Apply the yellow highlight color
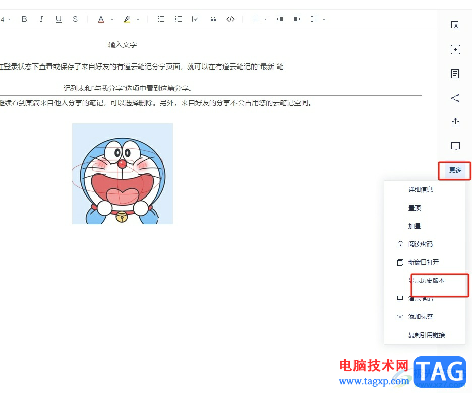The width and height of the screenshot is (472, 393). pos(127,19)
